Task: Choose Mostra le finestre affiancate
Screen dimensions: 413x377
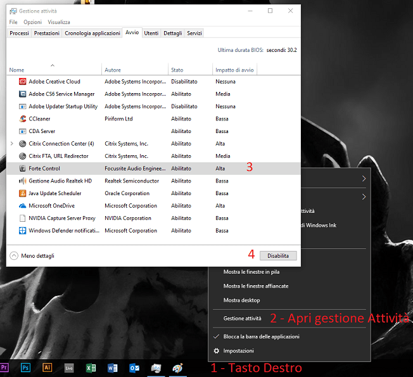Action: coord(256,286)
